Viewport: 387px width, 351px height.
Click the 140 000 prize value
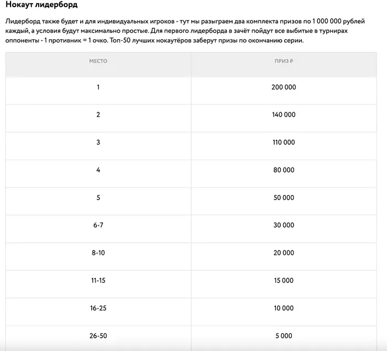tap(284, 115)
